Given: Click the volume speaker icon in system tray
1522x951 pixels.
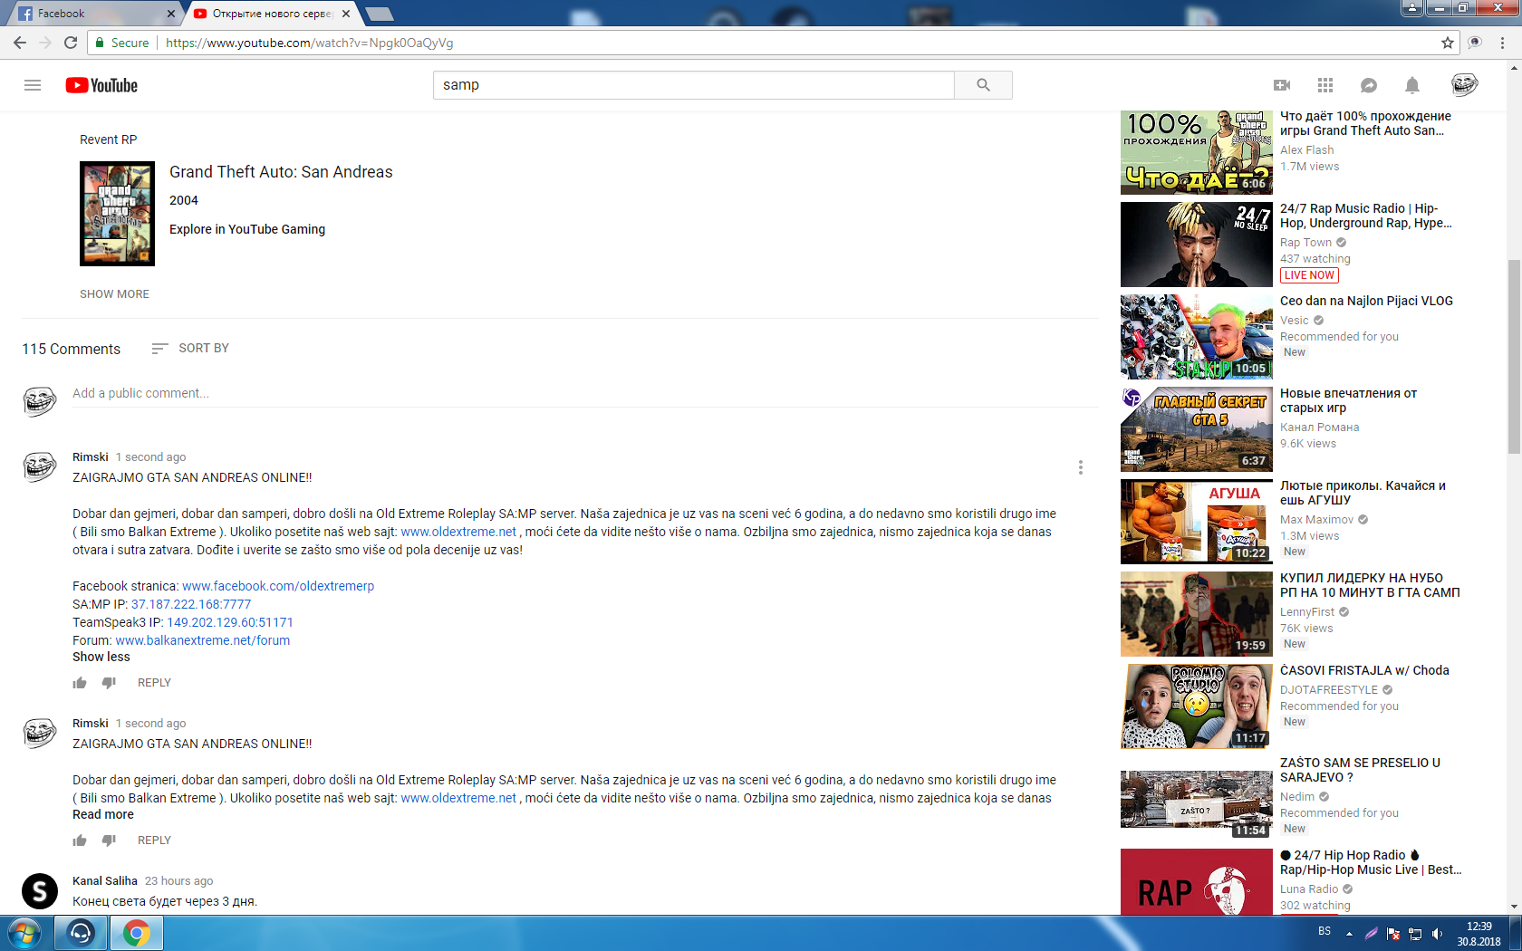Looking at the screenshot, I should pos(1437,934).
